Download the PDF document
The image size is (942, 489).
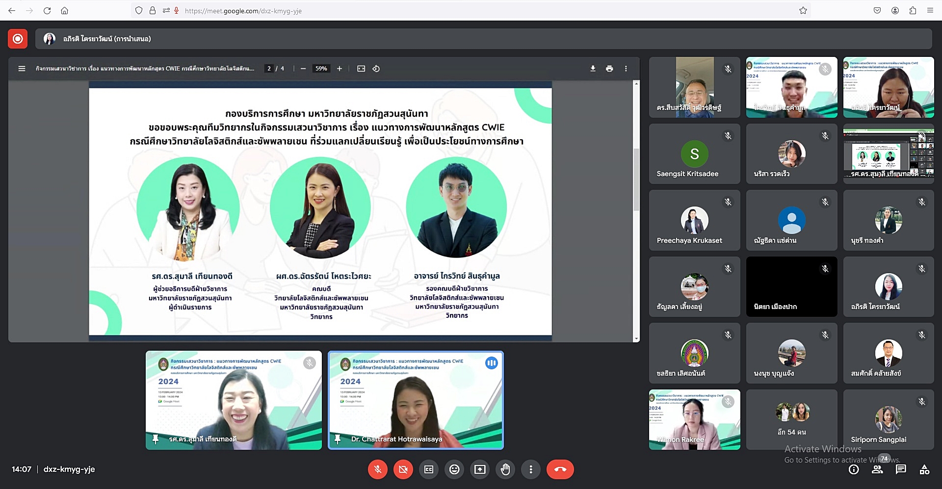click(x=593, y=69)
